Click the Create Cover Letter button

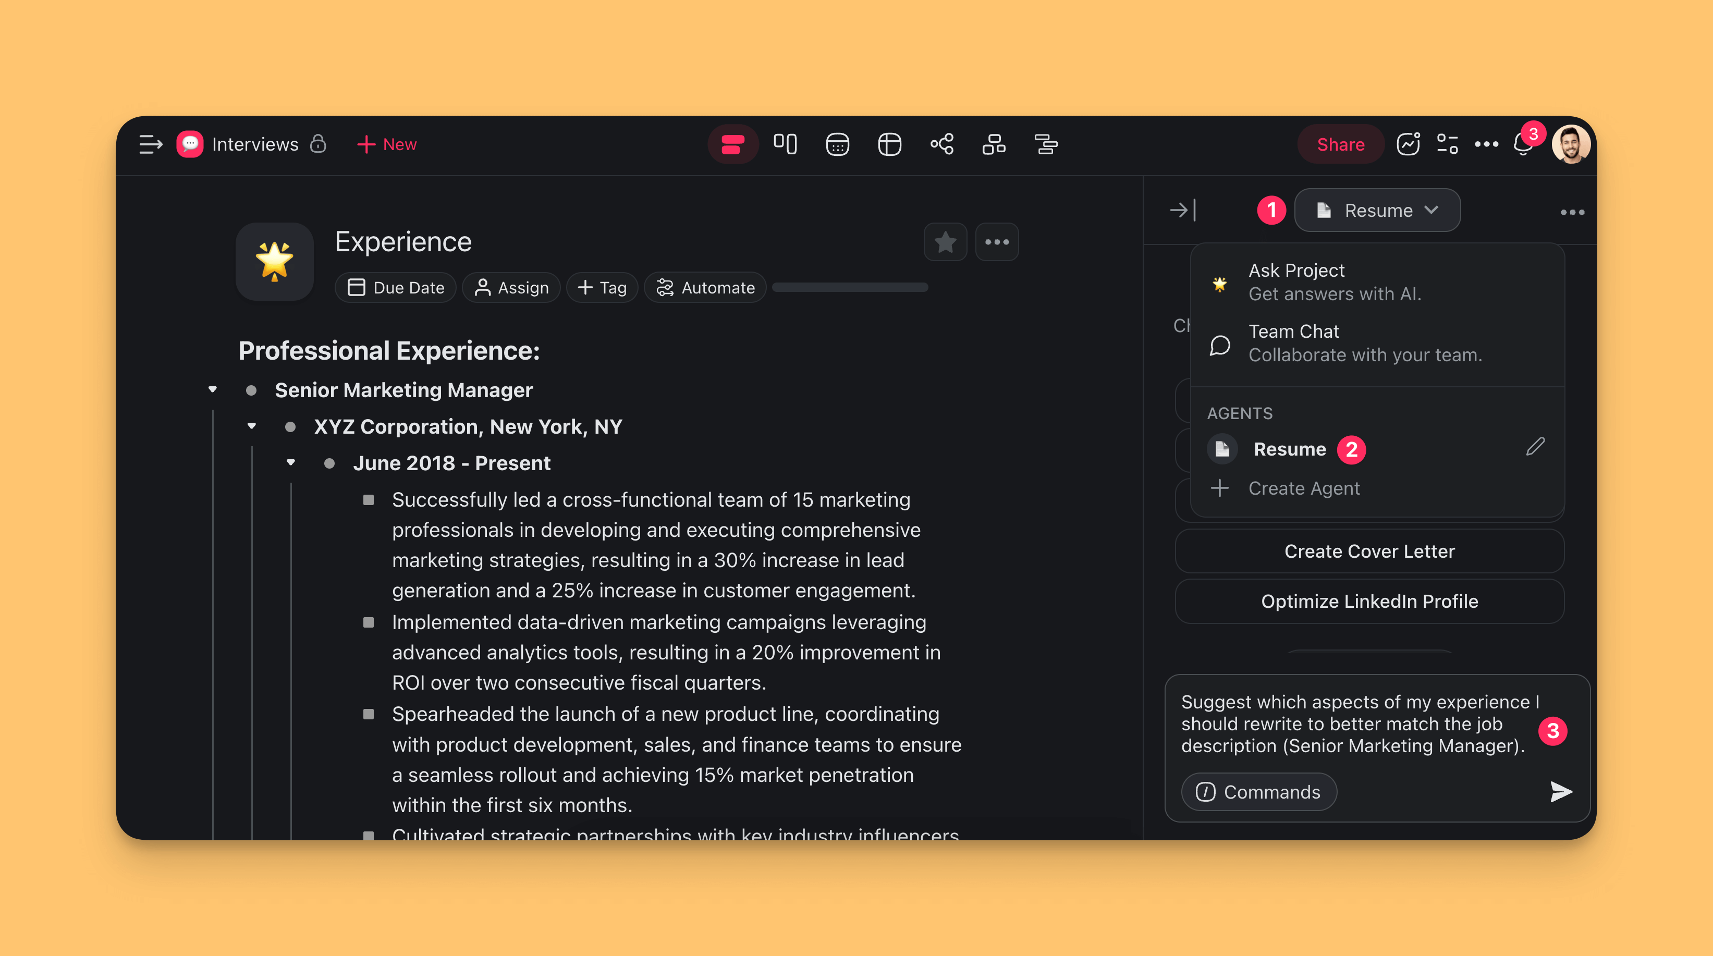[x=1369, y=551]
